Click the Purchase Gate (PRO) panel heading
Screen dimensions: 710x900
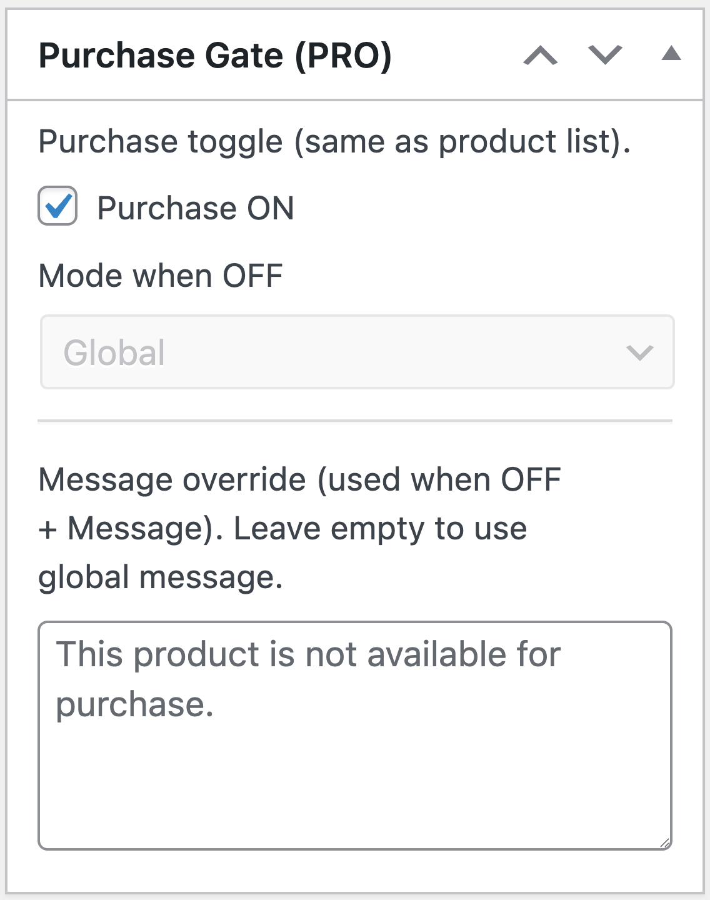(x=215, y=56)
